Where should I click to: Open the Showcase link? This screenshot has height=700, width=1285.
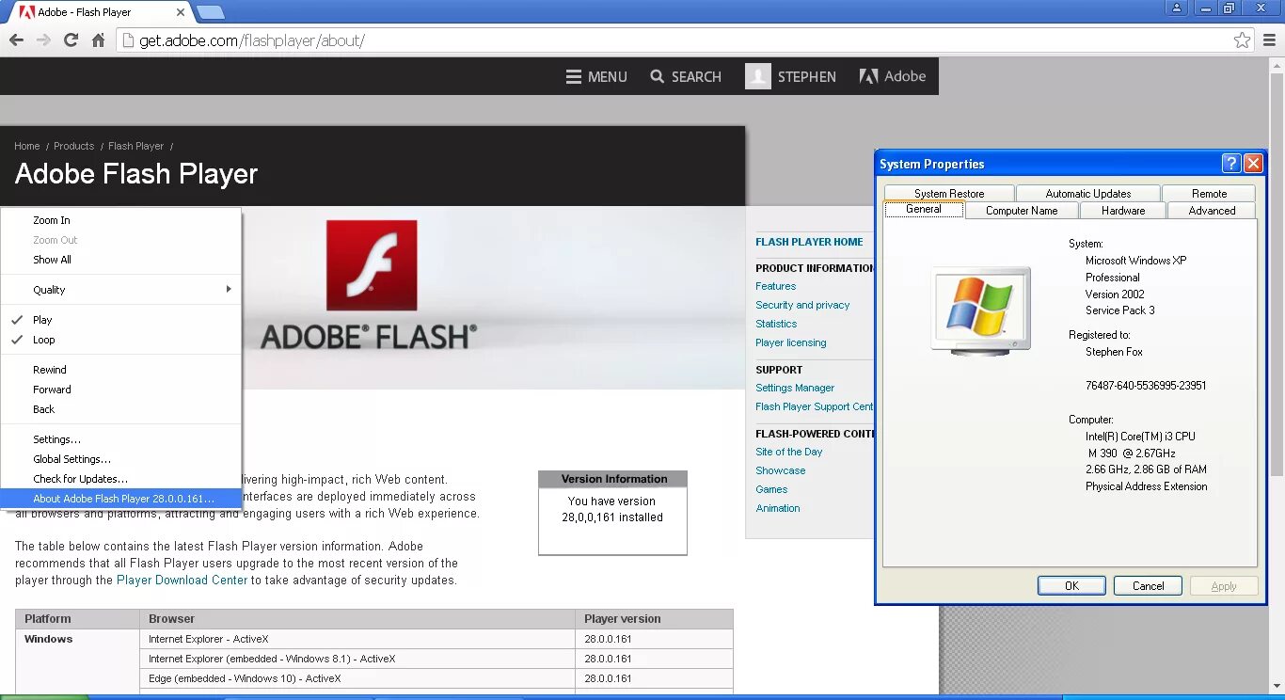pyautogui.click(x=781, y=470)
